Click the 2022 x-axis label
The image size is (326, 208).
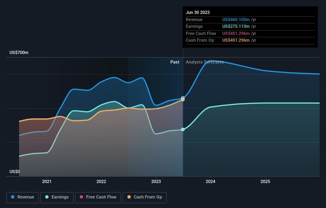pos(101,181)
